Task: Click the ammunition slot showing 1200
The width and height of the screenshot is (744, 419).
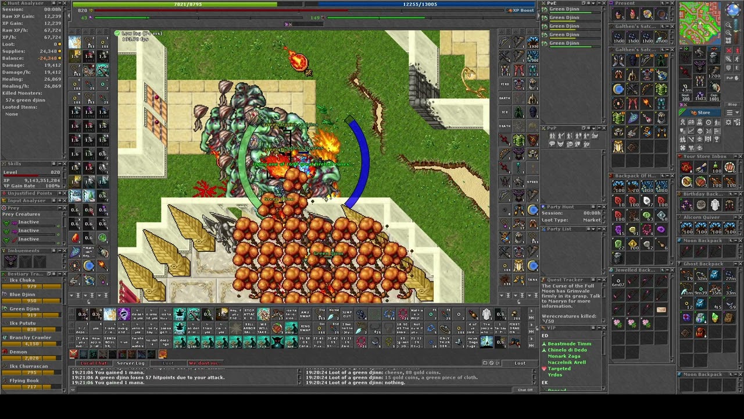Action: [x=714, y=71]
